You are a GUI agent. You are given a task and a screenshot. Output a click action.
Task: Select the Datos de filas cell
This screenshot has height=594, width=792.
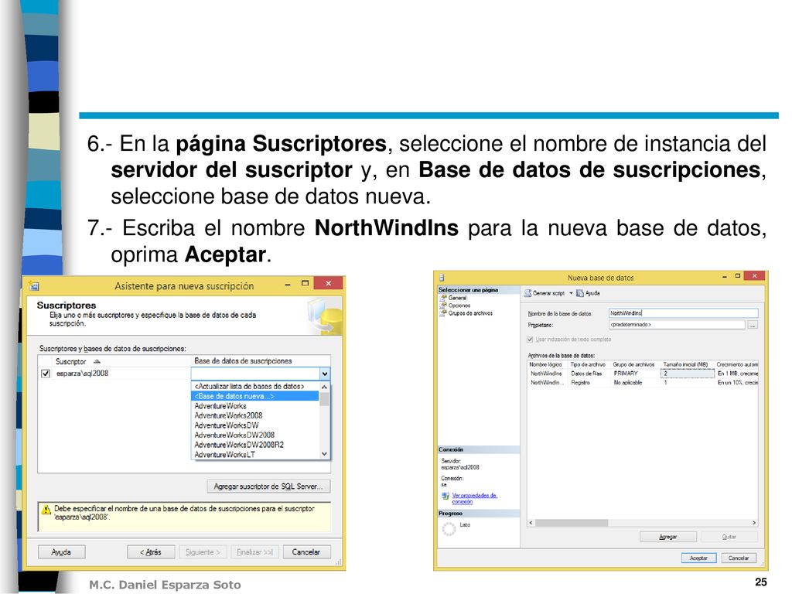pos(589,374)
